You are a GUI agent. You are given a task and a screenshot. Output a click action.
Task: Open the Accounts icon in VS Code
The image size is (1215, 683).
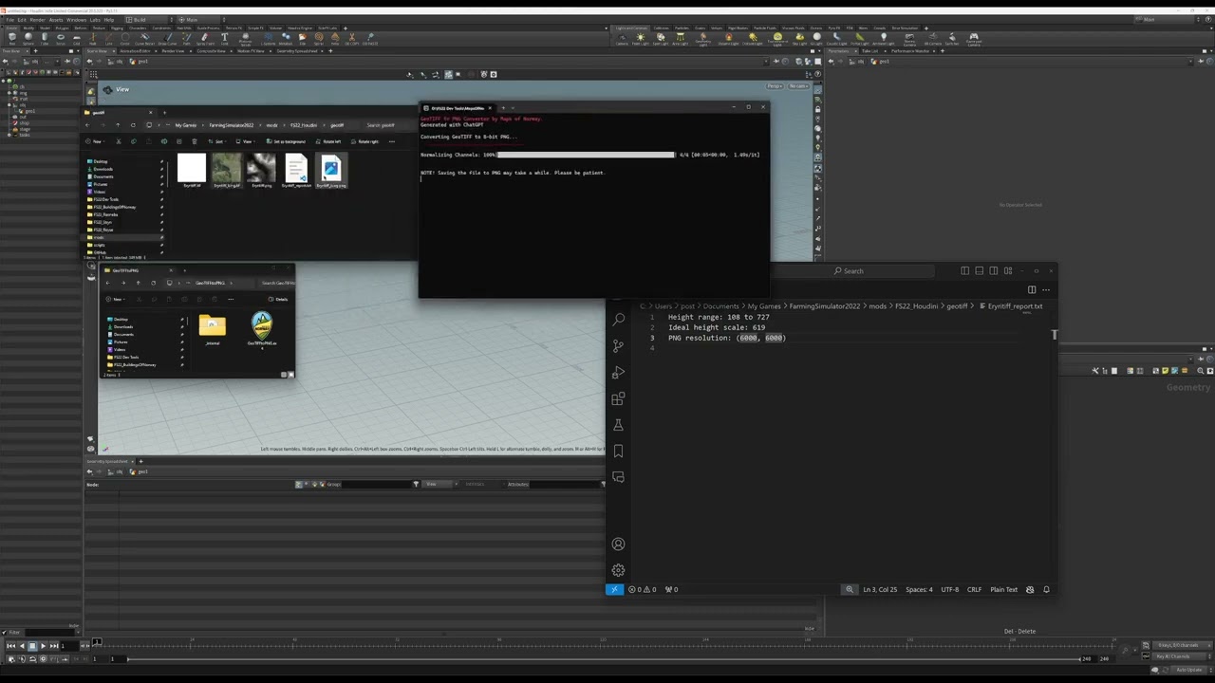pos(618,544)
